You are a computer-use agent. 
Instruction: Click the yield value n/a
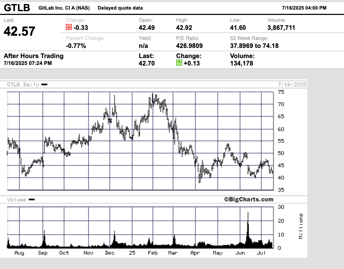143,46
